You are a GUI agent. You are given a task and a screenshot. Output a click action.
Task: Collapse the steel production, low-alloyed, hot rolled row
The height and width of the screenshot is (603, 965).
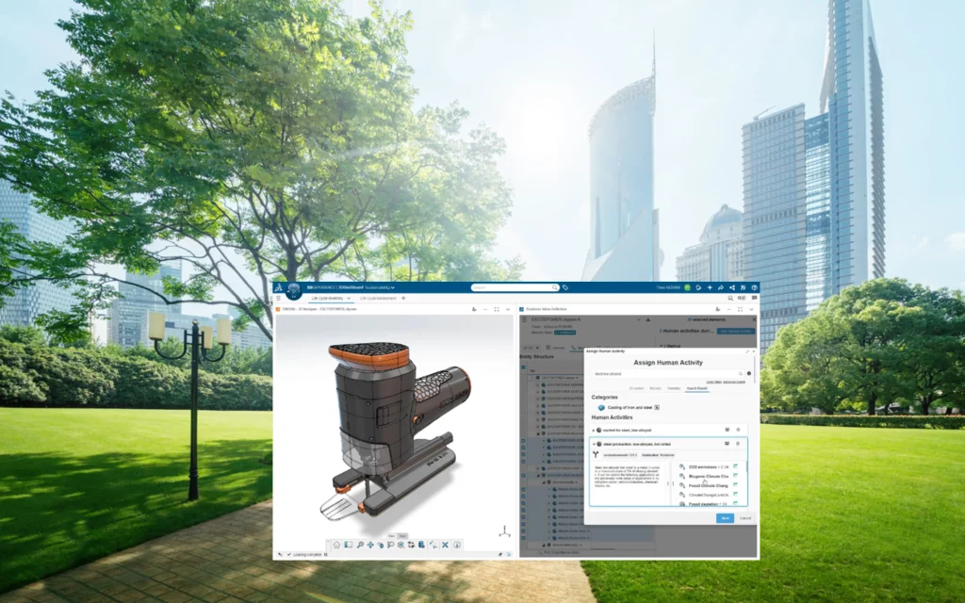tap(593, 443)
